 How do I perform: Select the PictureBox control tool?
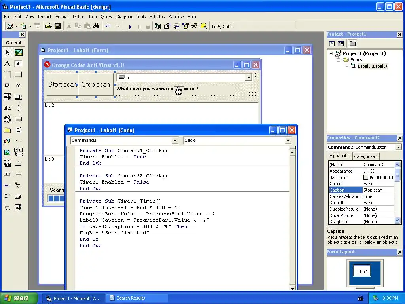[18, 53]
